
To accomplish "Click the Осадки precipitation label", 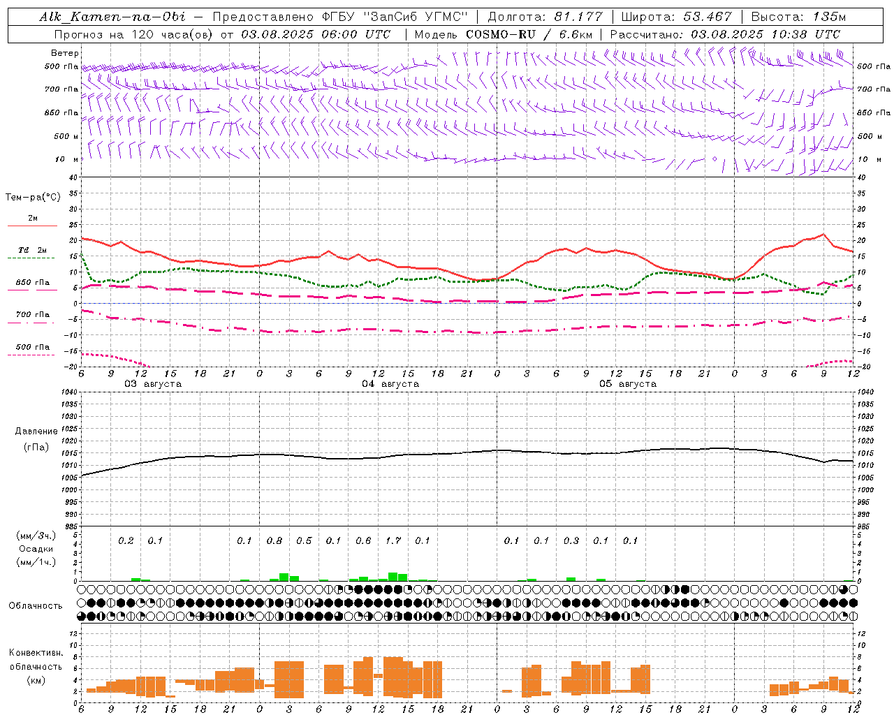I will (x=36, y=549).
